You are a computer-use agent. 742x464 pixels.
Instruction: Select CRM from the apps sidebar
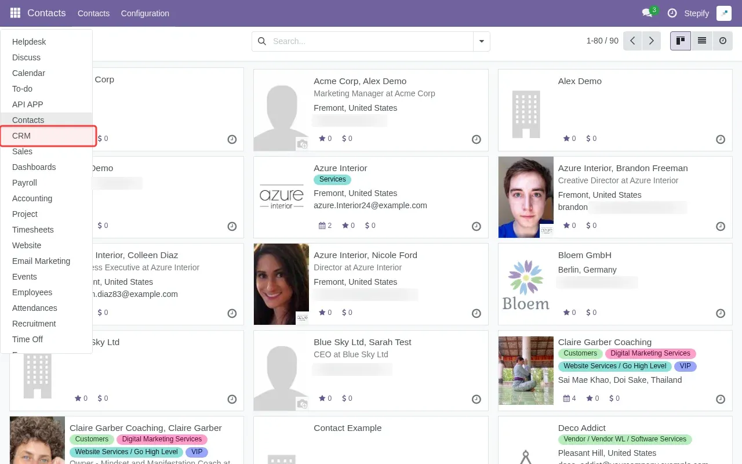[21, 136]
